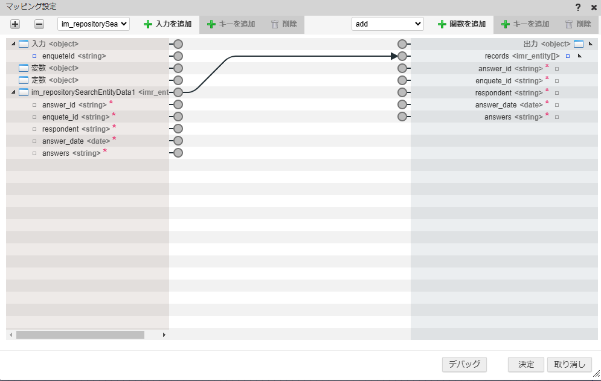Confirm mapping with the 決定 button
Viewport: 601px width, 381px height.
(x=525, y=364)
